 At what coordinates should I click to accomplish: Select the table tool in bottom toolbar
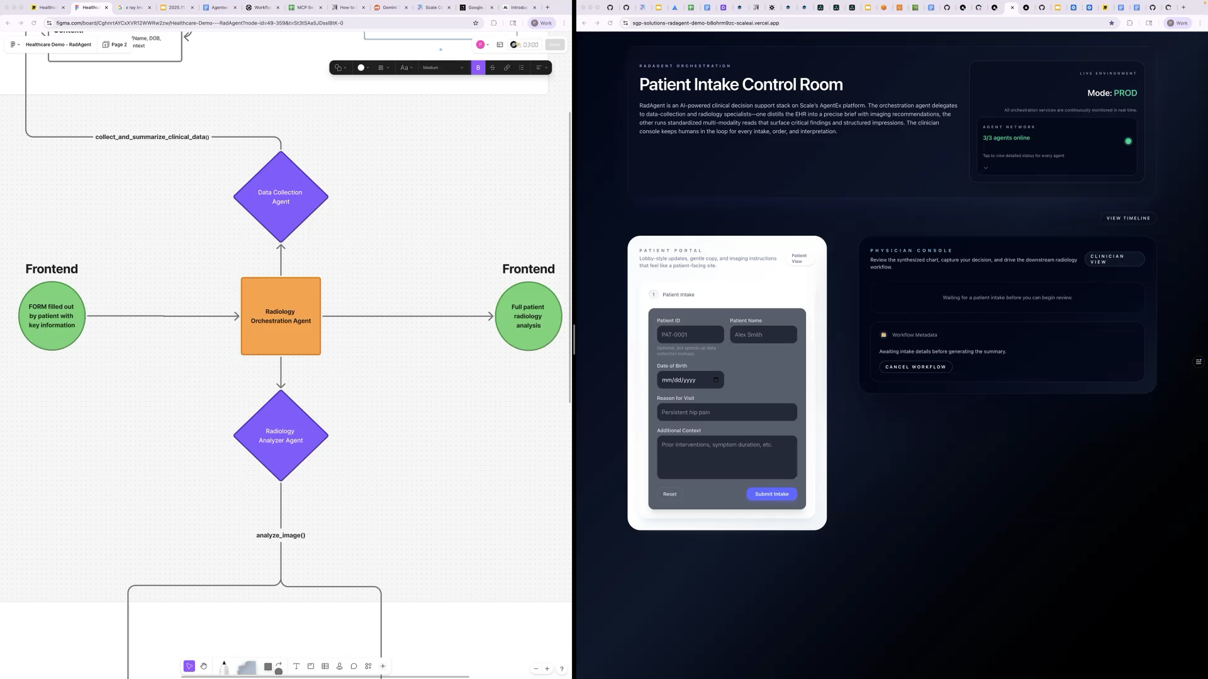click(x=325, y=666)
